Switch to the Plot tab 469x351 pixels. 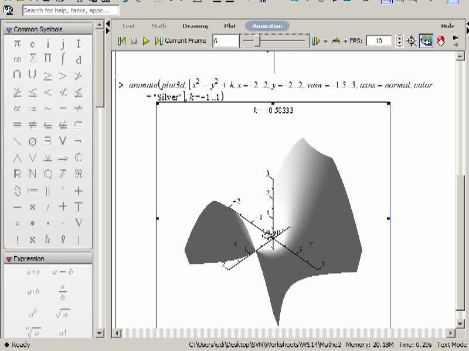(x=230, y=26)
